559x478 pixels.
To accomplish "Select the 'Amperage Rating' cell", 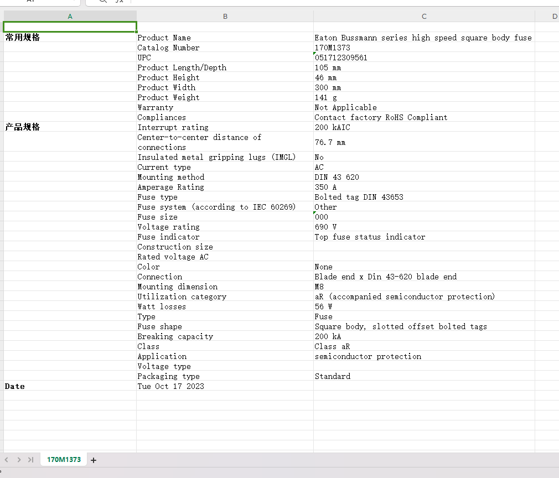I will [225, 187].
